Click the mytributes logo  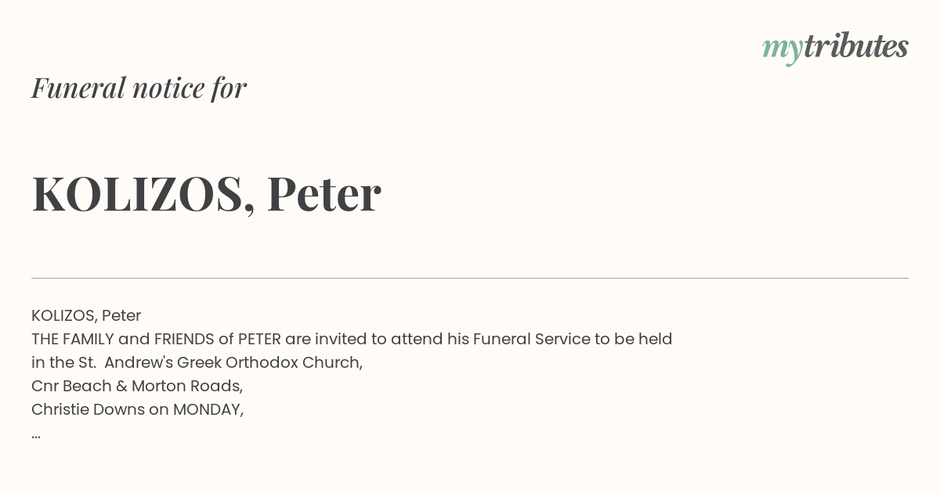[x=835, y=48]
